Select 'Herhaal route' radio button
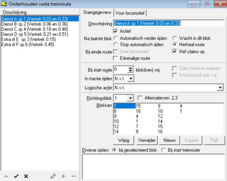Viewport: 227px width, 181px height. point(175,44)
